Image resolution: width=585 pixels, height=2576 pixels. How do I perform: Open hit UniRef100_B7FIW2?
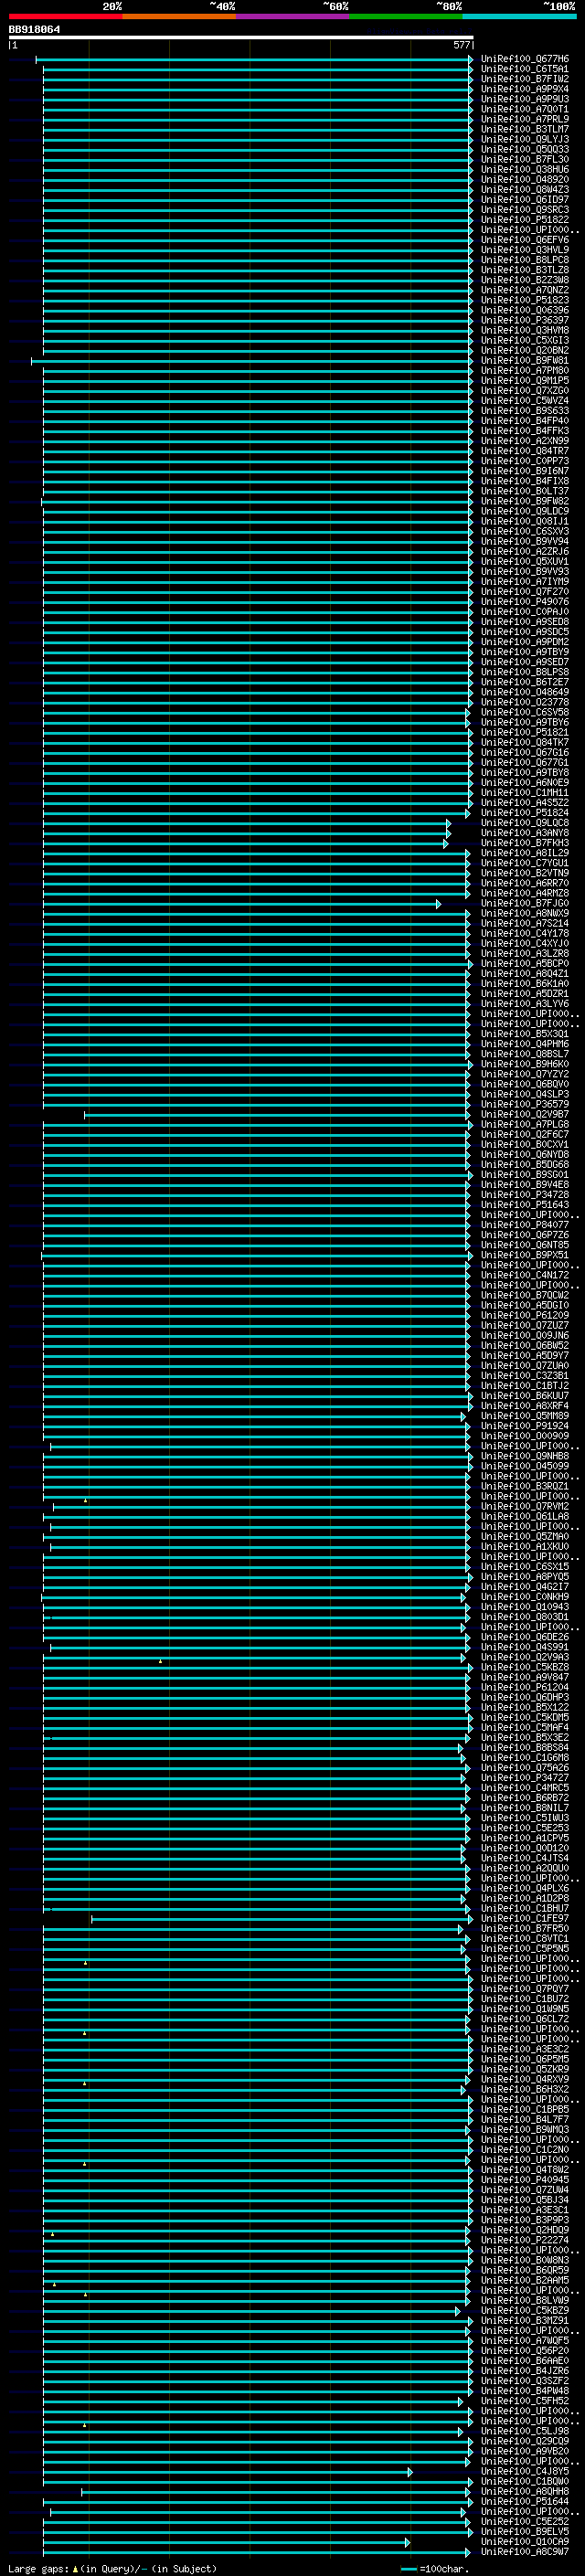coord(525,80)
